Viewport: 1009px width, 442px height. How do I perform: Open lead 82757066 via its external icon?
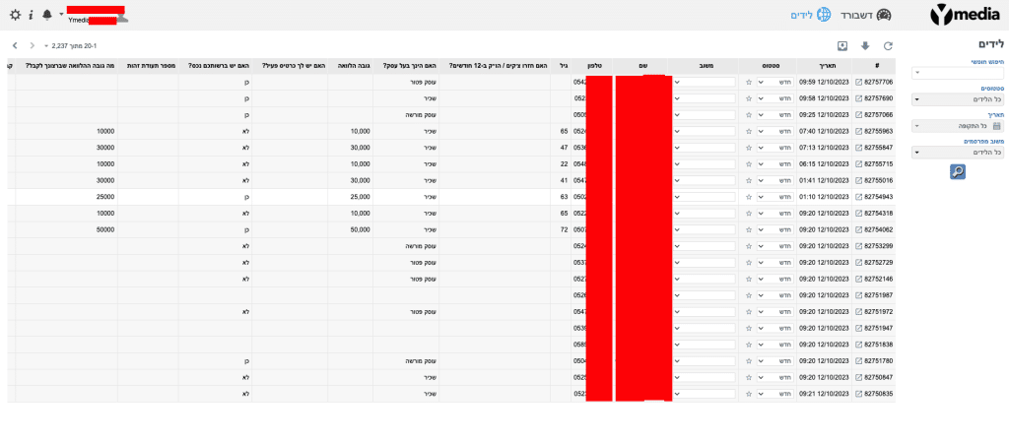tap(858, 115)
